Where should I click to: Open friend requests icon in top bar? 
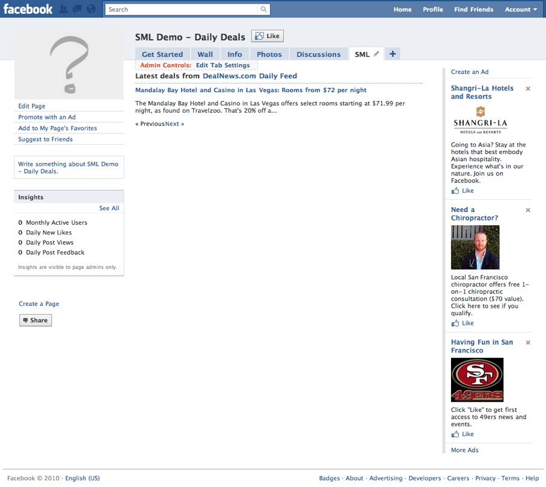pyautogui.click(x=64, y=9)
